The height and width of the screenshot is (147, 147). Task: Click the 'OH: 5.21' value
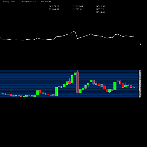[101, 9]
